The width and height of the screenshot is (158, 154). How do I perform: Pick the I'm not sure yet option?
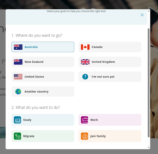[110, 77]
